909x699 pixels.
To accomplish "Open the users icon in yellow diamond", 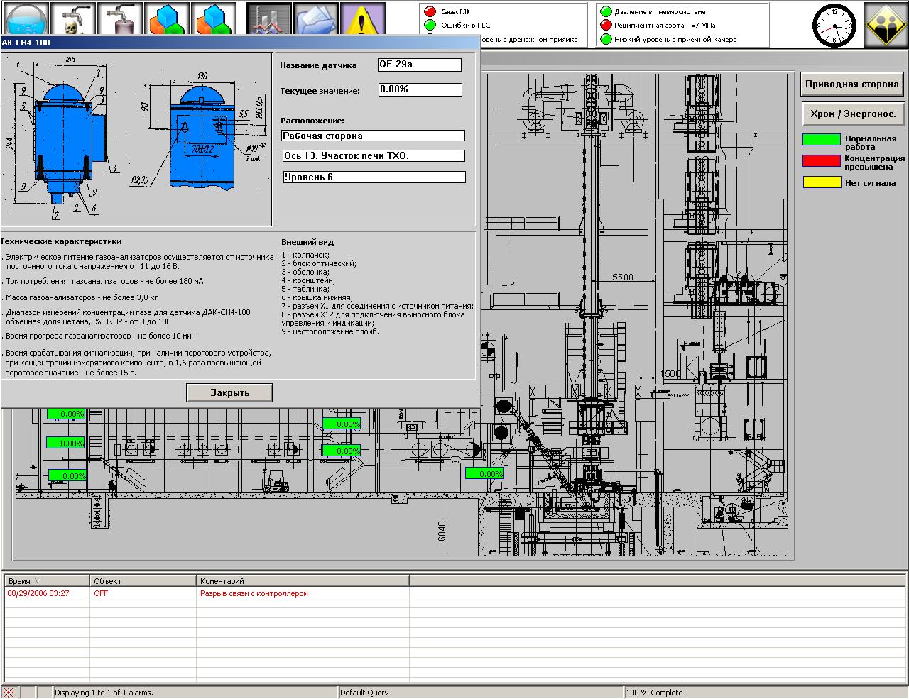I will click(x=884, y=24).
